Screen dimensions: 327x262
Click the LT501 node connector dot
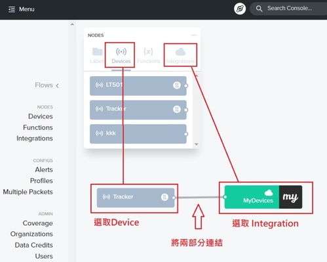click(x=186, y=86)
